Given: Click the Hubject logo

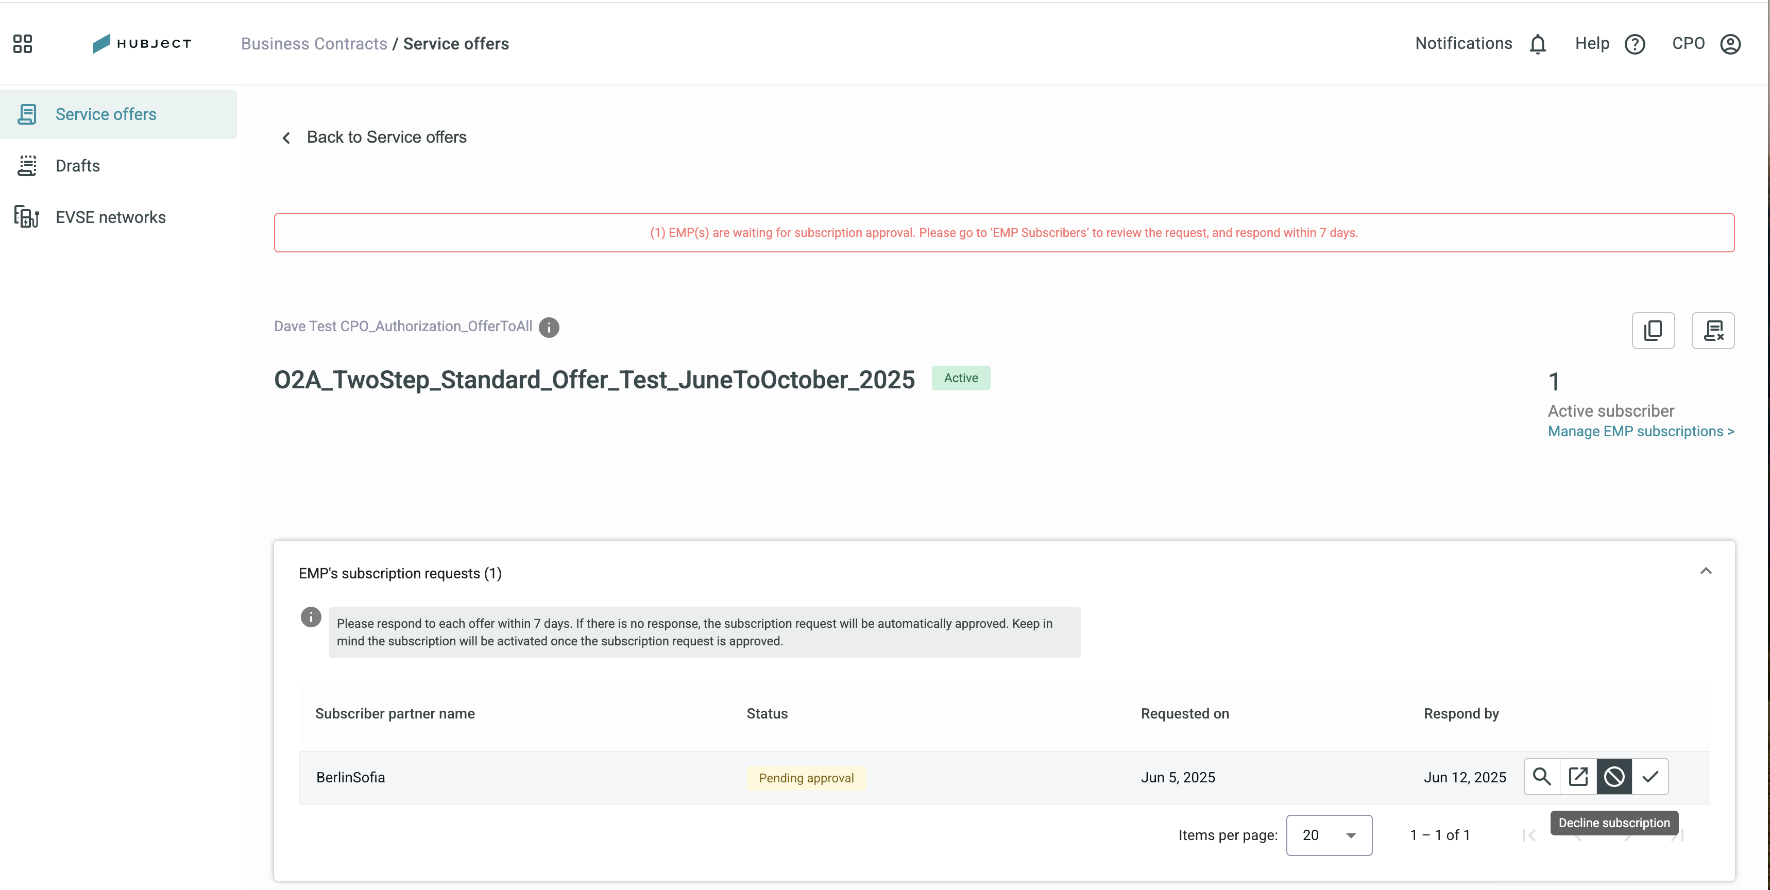Looking at the screenshot, I should 142,43.
